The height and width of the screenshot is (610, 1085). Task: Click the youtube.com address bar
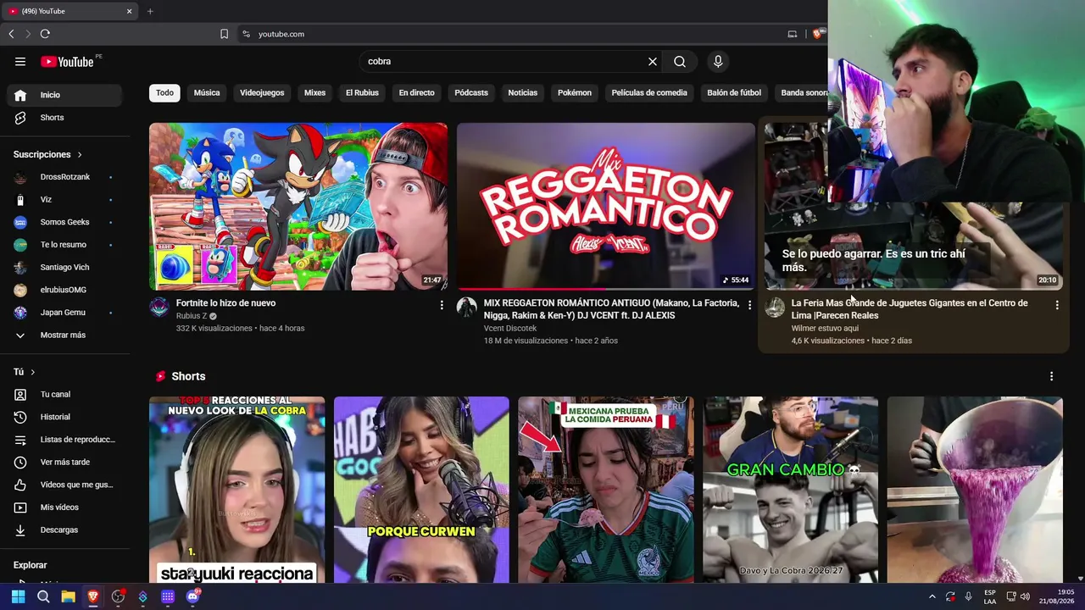pos(509,34)
